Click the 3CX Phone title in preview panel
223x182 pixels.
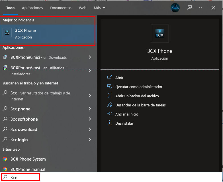click(x=159, y=51)
